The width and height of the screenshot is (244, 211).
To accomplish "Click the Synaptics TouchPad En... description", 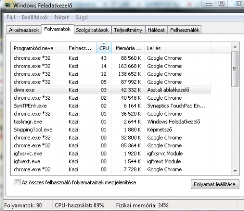I will pos(176,106).
